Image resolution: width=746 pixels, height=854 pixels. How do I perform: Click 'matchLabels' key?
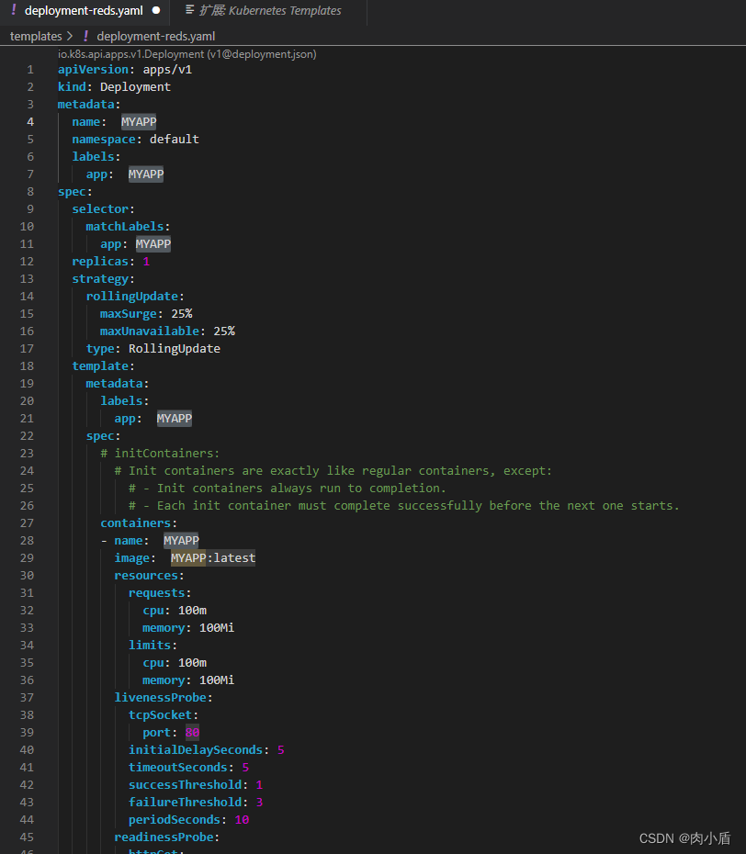click(125, 227)
